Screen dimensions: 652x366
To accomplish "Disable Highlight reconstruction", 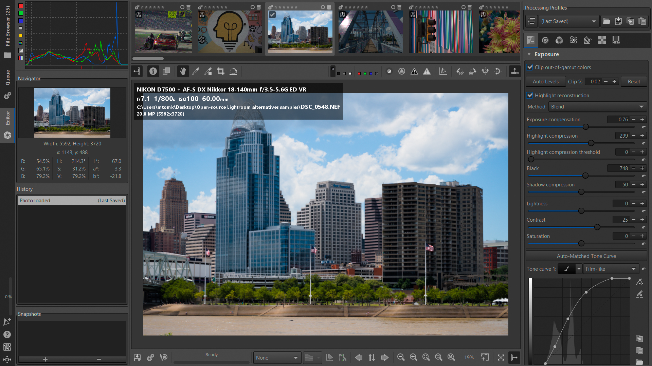I will coord(530,95).
